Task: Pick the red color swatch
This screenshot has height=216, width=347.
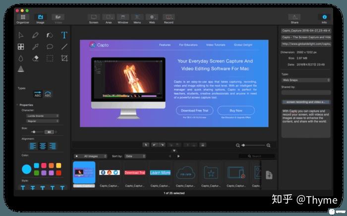Action: pos(58,173)
